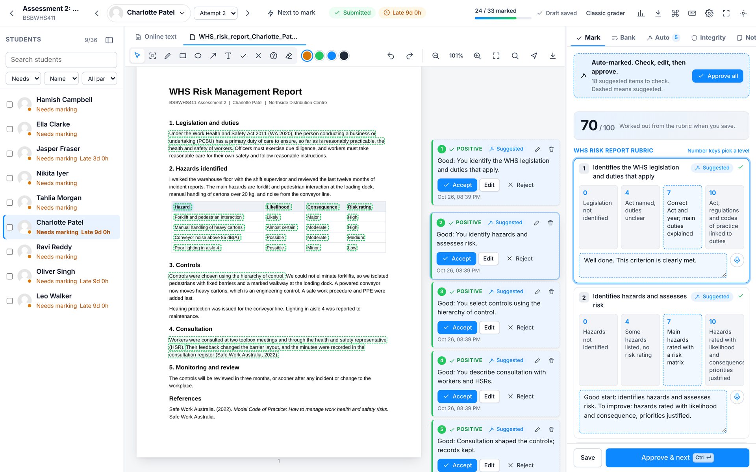Open grading settings gear
756x472 pixels.
[x=709, y=13]
